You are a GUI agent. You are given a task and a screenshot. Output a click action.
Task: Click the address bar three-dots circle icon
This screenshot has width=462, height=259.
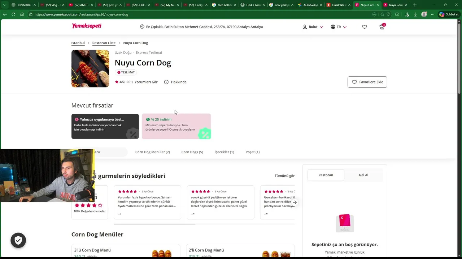point(374,14)
